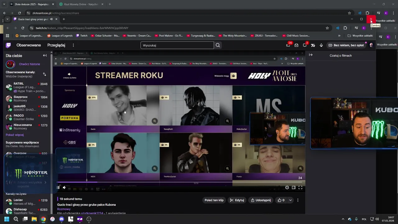Open Slayproxx channel in sidebar
The image size is (398, 224).
pos(27,99)
